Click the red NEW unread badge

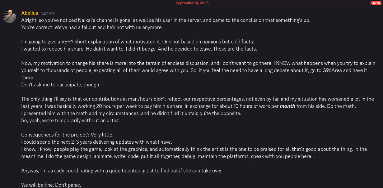(x=376, y=3)
